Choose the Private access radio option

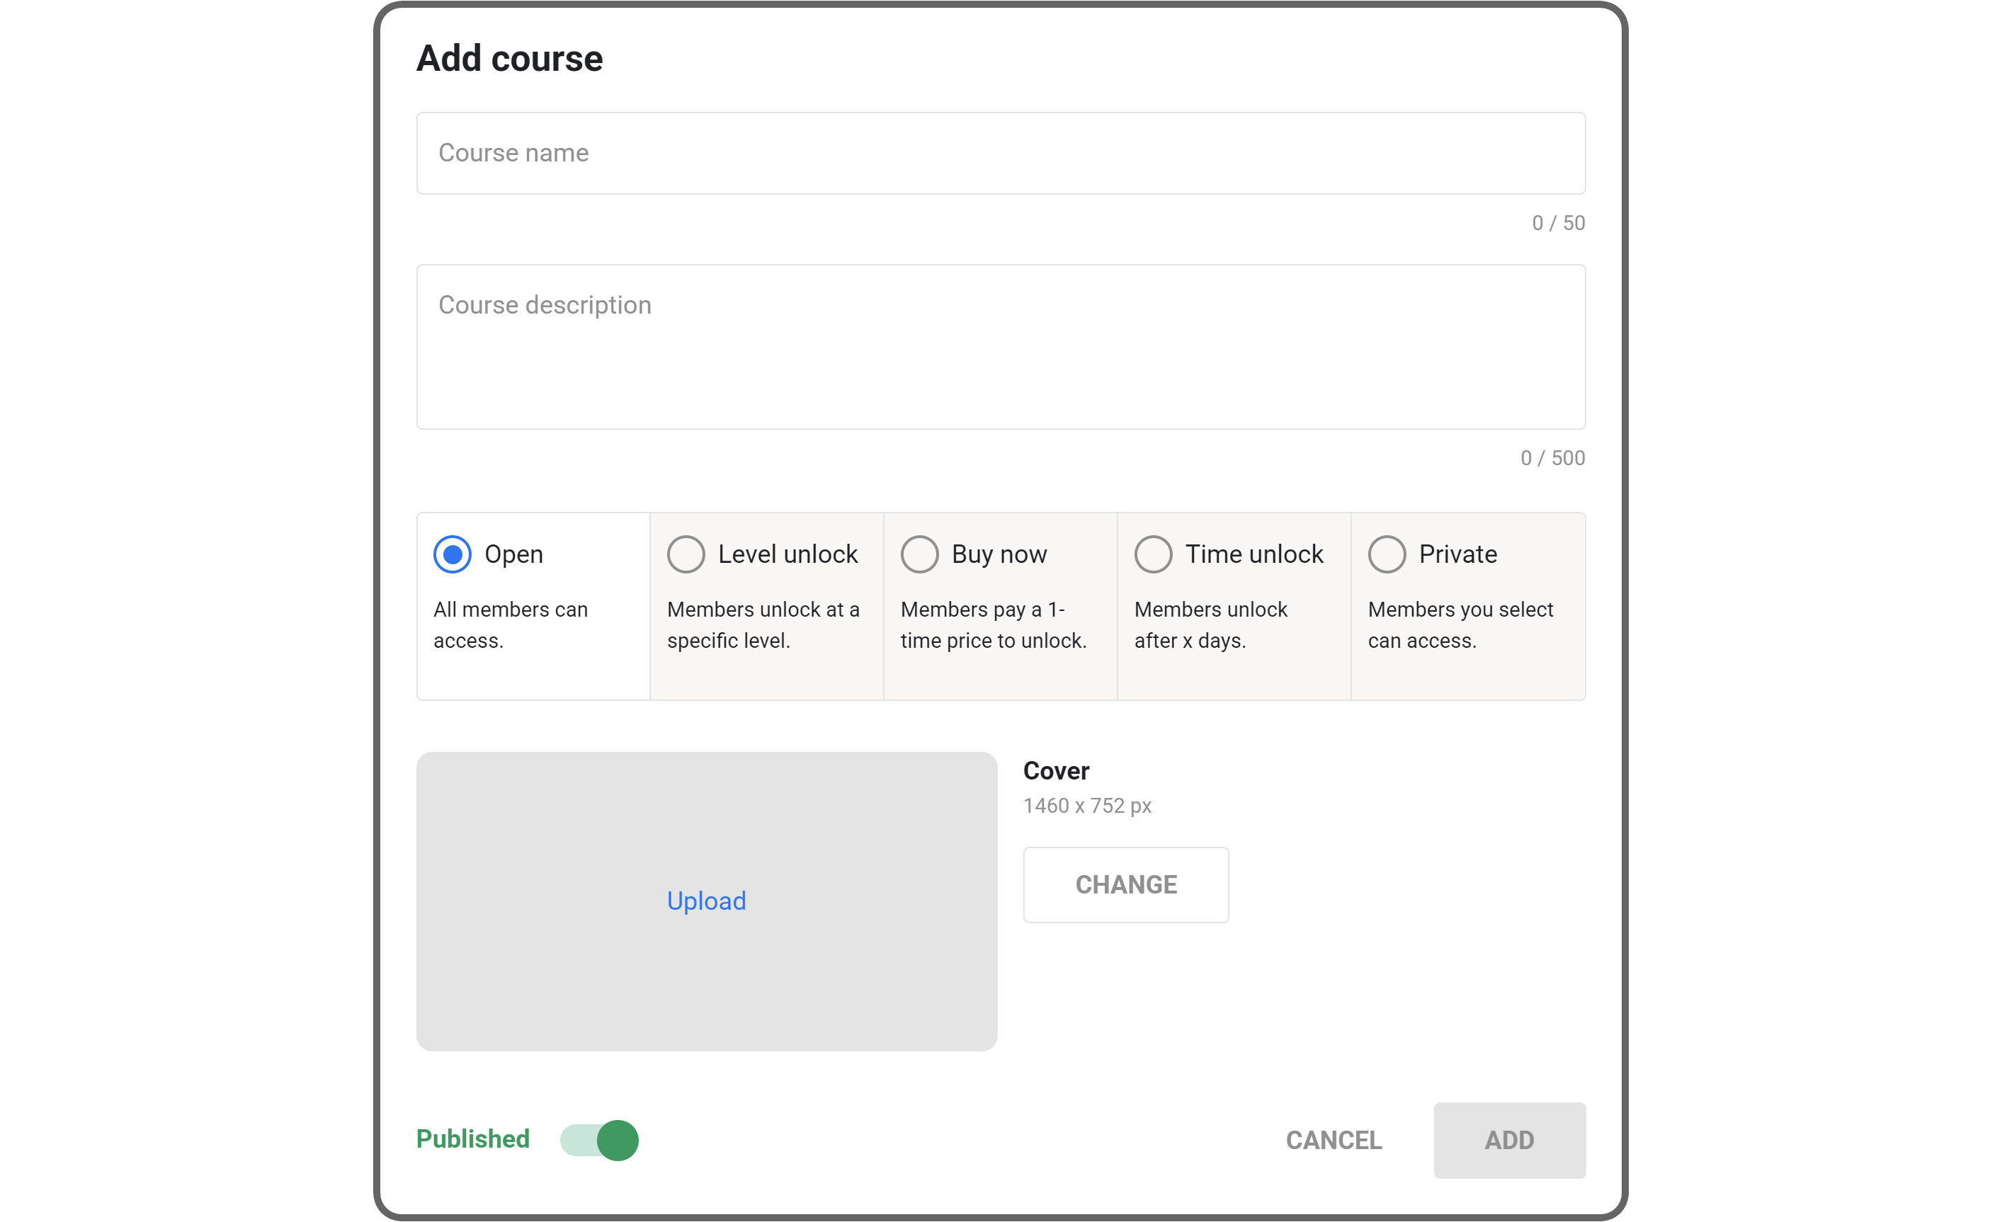(x=1386, y=554)
